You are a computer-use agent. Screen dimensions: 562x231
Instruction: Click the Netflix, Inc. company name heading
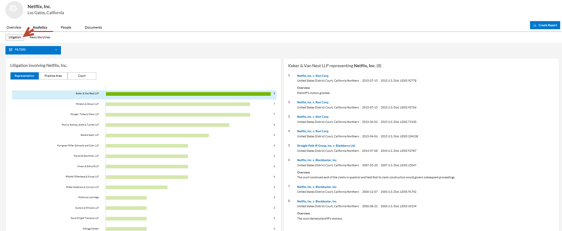[x=39, y=7]
